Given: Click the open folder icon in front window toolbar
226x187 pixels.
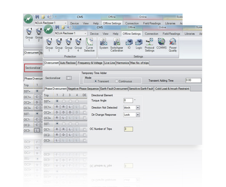Looking at the screenshot, I should coord(63,27).
